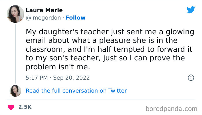Click the word "Twitter" in the conversation link
The width and height of the screenshot is (202, 115).
click(x=117, y=91)
